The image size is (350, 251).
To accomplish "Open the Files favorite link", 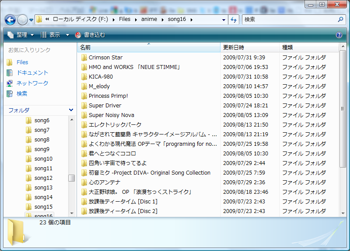I will coord(22,62).
